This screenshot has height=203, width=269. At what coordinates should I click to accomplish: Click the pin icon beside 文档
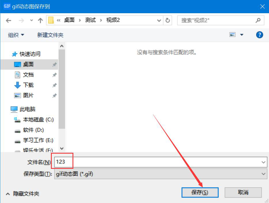pos(54,75)
